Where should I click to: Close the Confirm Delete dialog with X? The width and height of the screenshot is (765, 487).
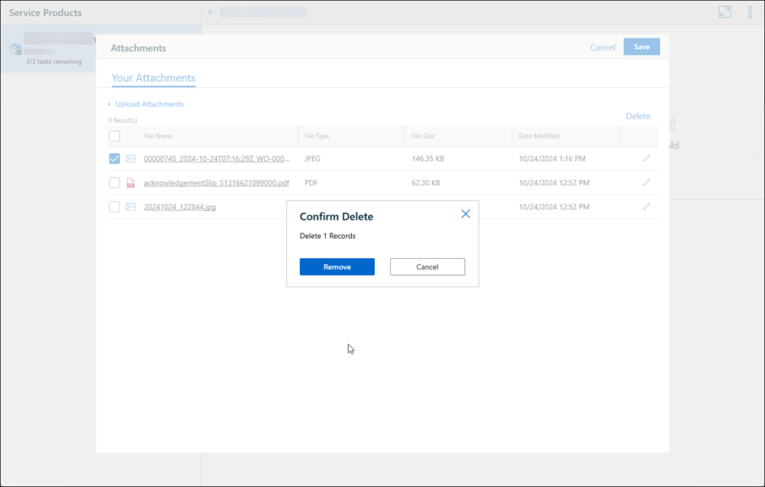coord(465,214)
